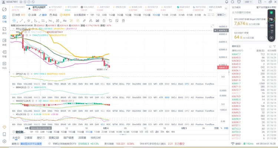278x148 pixels.
Task: Toggle VOLUME indicator in DPO panel row
Action: click(28, 84)
